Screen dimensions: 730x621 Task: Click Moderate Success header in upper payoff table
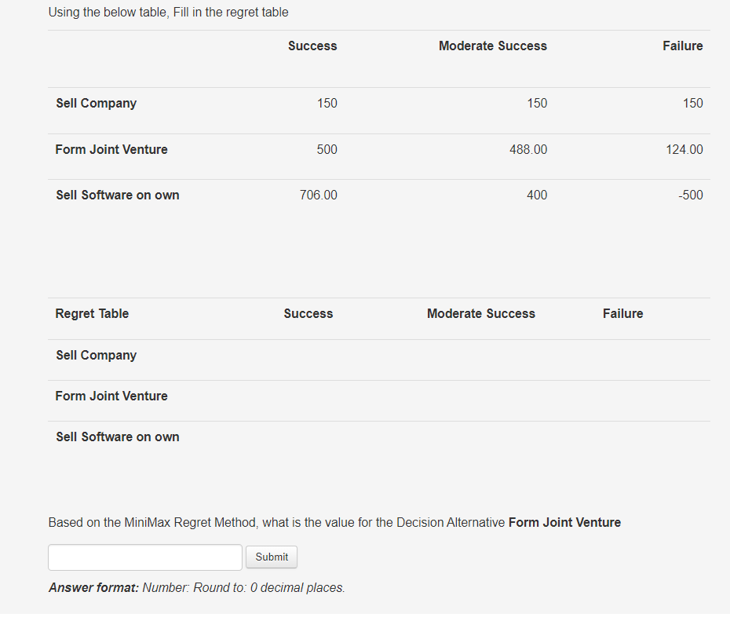pos(492,46)
